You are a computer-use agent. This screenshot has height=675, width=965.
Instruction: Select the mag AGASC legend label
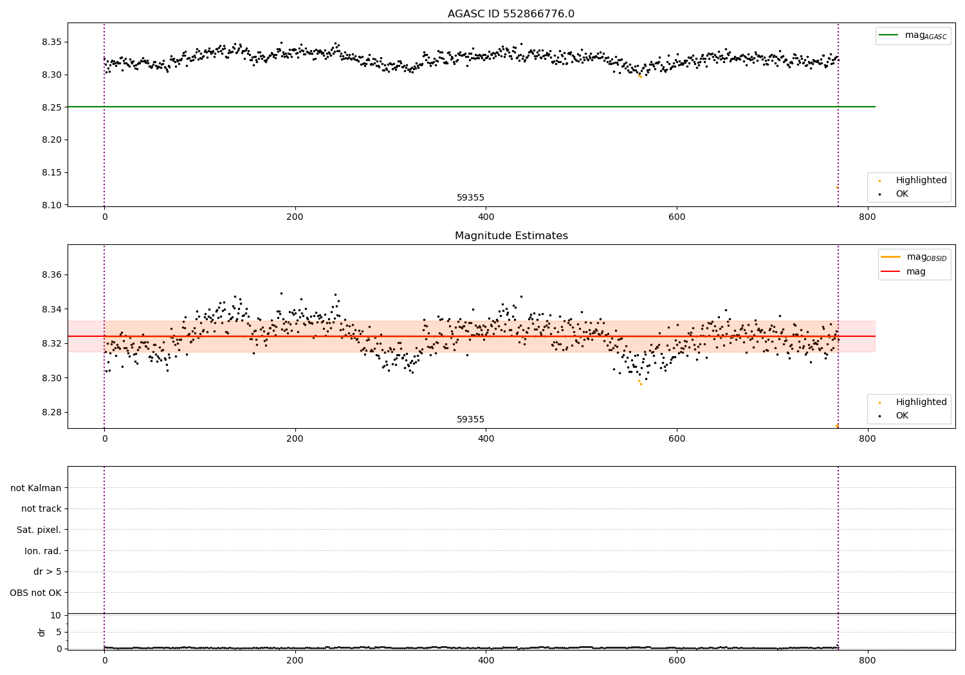(926, 35)
